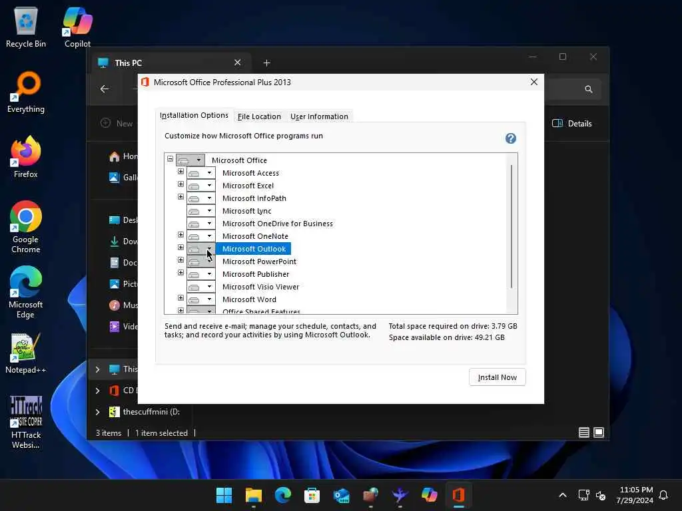Open Firefox desktop shortcut
The width and height of the screenshot is (682, 511).
[x=26, y=157]
